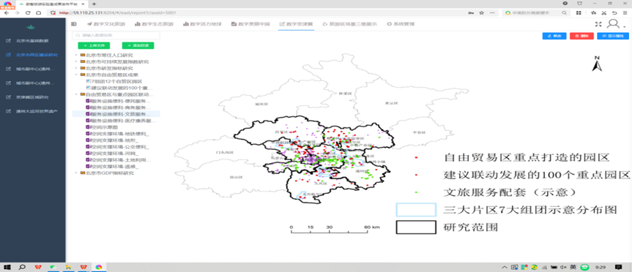
Task: Open the user avatar account menu
Action: tap(614, 24)
